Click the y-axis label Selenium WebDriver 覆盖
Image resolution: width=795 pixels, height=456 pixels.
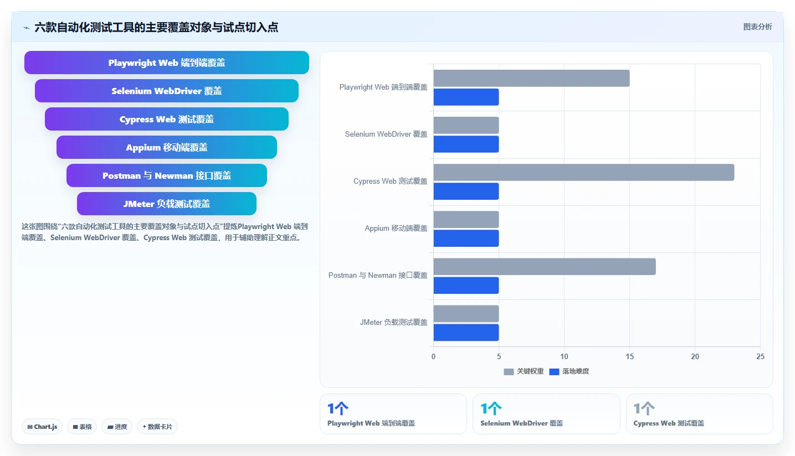click(386, 134)
